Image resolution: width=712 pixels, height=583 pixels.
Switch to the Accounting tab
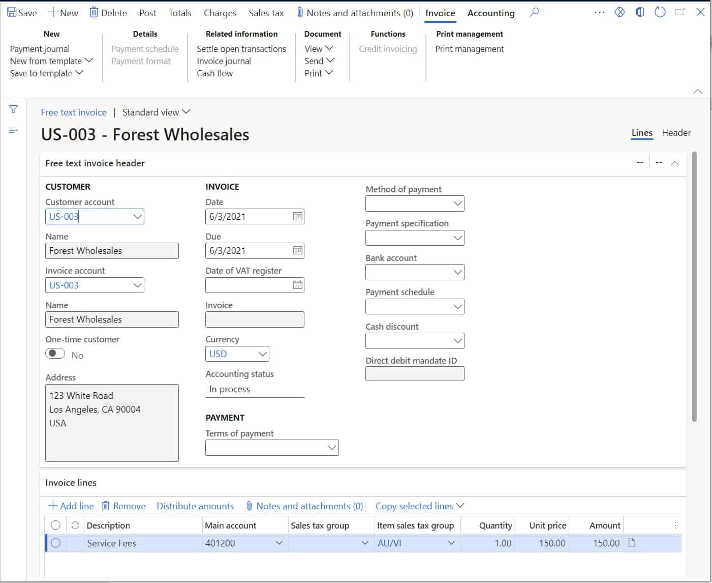point(491,13)
